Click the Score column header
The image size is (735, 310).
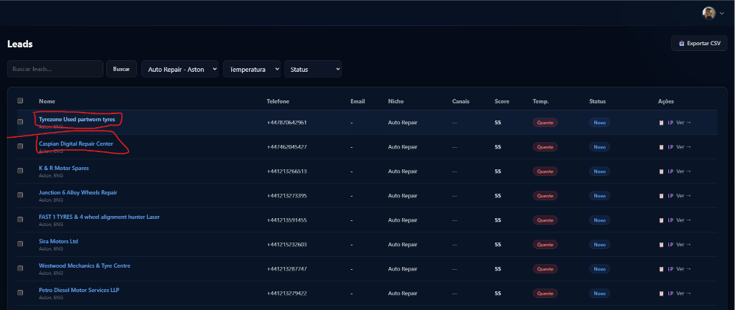(x=502, y=101)
